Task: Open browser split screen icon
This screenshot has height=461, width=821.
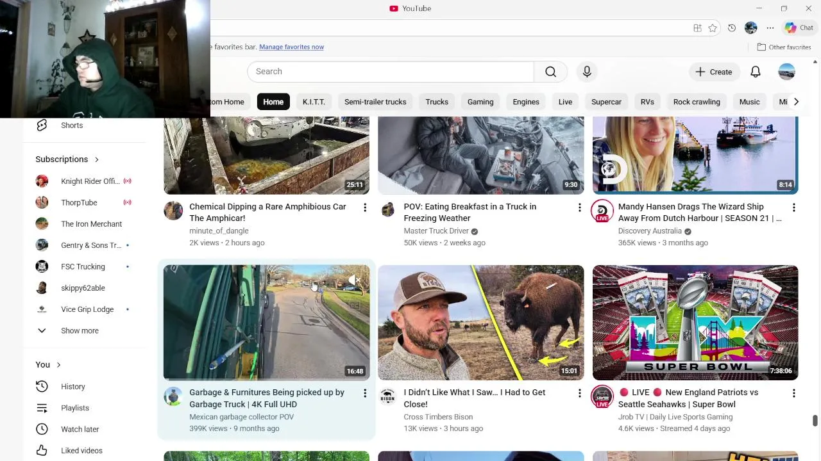Action: tap(697, 28)
